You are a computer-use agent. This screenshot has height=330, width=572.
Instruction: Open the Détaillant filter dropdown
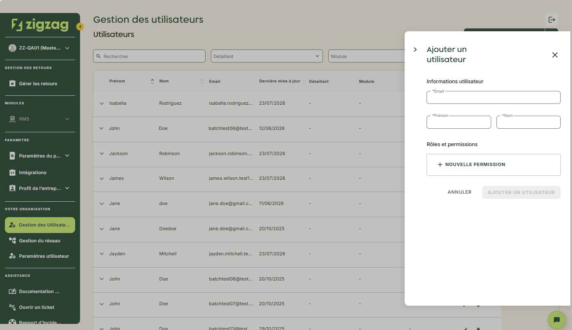point(266,56)
